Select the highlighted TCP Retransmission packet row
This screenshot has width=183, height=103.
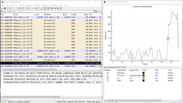pyautogui.click(x=51, y=63)
